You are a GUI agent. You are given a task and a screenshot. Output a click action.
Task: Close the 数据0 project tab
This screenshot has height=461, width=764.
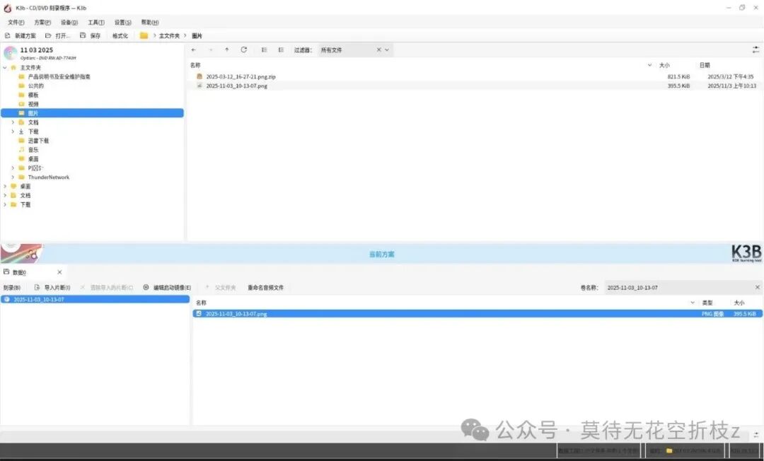(59, 272)
